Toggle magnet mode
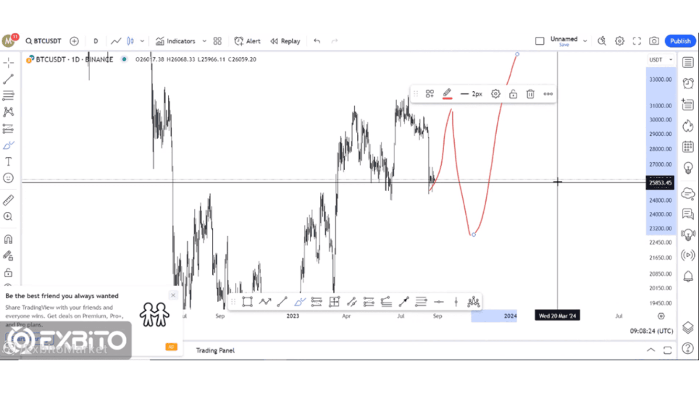This screenshot has width=699, height=393. tap(8, 239)
